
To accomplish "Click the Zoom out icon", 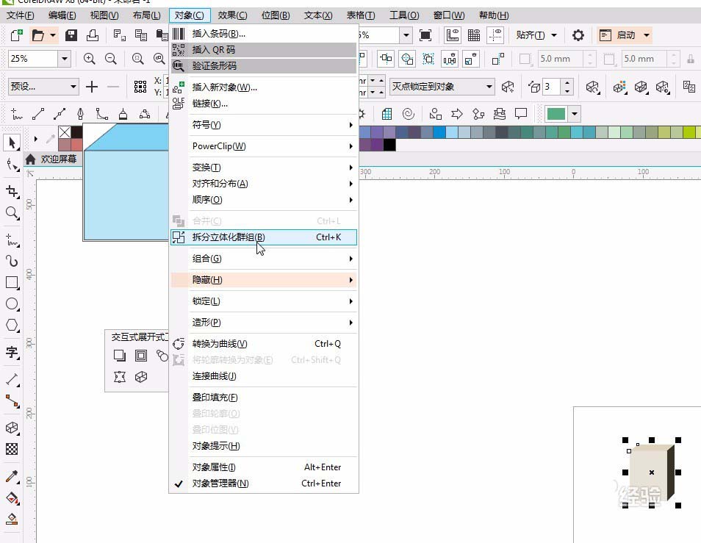I will (x=110, y=59).
